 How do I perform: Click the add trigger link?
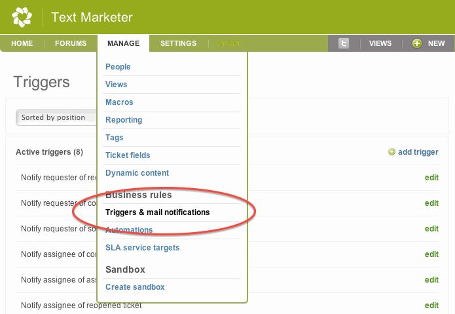[x=418, y=152]
